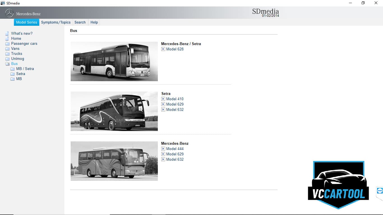Image resolution: width=383 pixels, height=215 pixels.
Task: Click arrow icon beside Setra Model 629
Action: coord(163,104)
